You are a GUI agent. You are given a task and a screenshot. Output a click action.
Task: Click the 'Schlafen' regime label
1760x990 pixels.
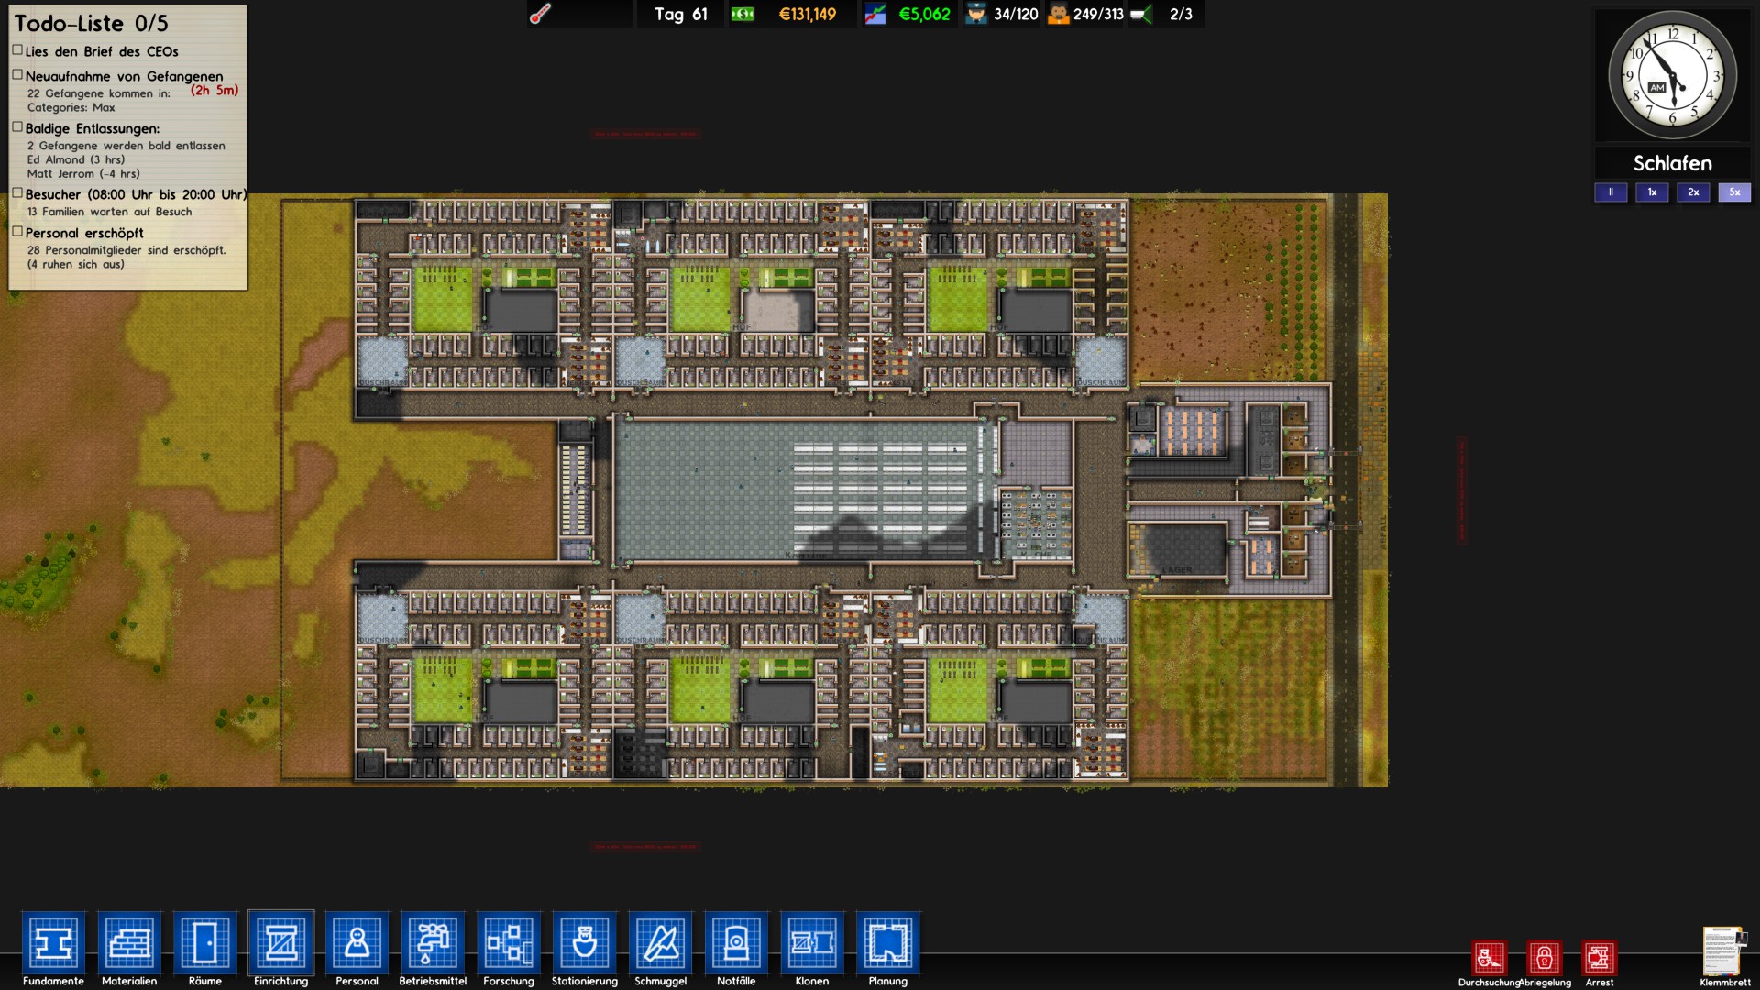[x=1673, y=163]
